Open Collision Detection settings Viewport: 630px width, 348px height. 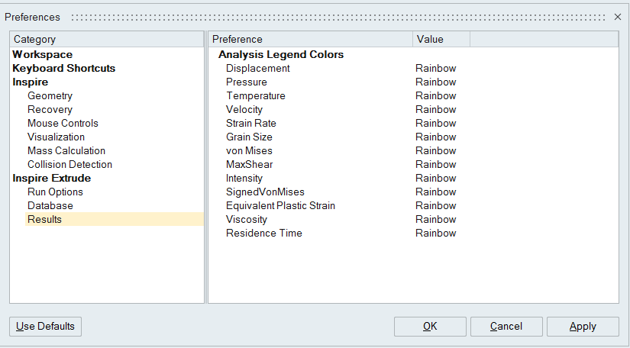click(x=69, y=165)
